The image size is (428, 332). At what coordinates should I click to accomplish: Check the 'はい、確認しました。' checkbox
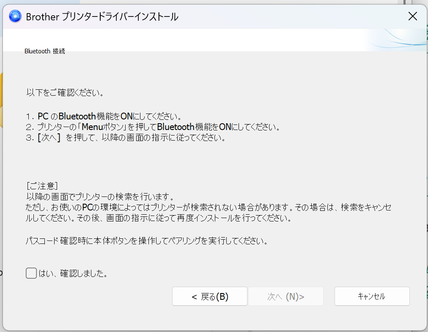click(x=31, y=273)
